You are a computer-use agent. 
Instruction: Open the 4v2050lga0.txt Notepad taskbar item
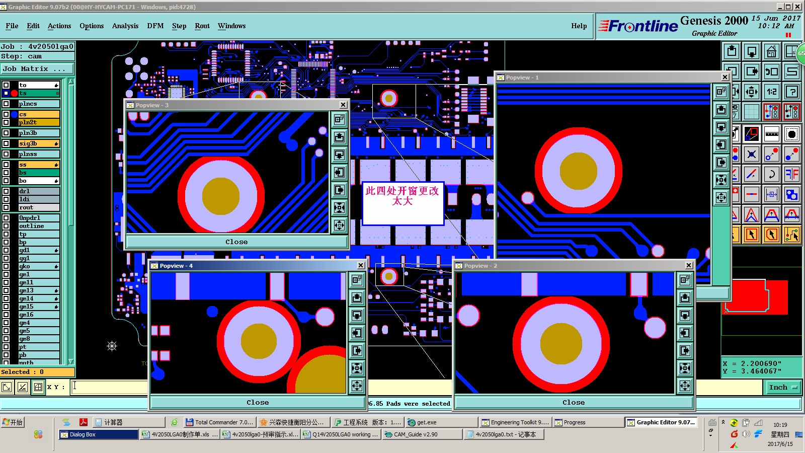[x=504, y=434]
